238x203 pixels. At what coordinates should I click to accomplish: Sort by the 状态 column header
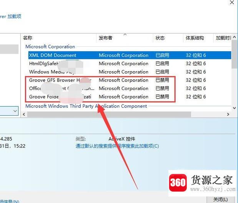point(168,38)
